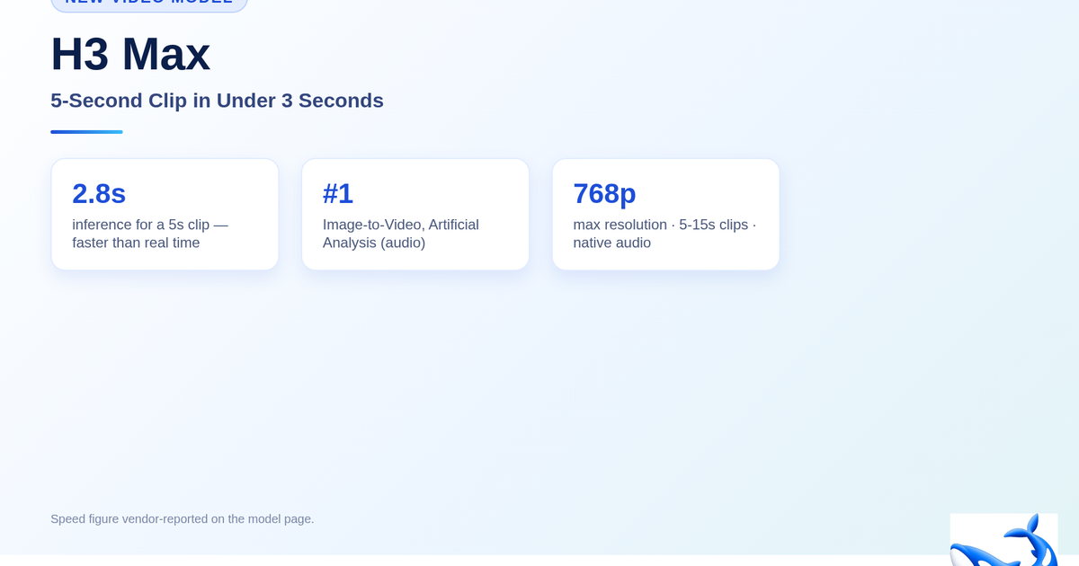Click the 'Analysis (audio)' text
1079x566 pixels.
374,243
